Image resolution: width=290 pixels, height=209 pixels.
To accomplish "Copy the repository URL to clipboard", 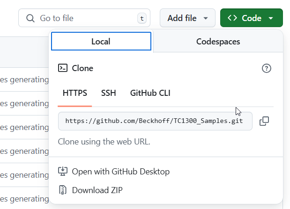I will [264, 121].
